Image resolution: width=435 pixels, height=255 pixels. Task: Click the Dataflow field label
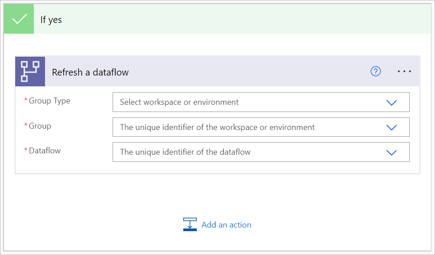click(45, 151)
